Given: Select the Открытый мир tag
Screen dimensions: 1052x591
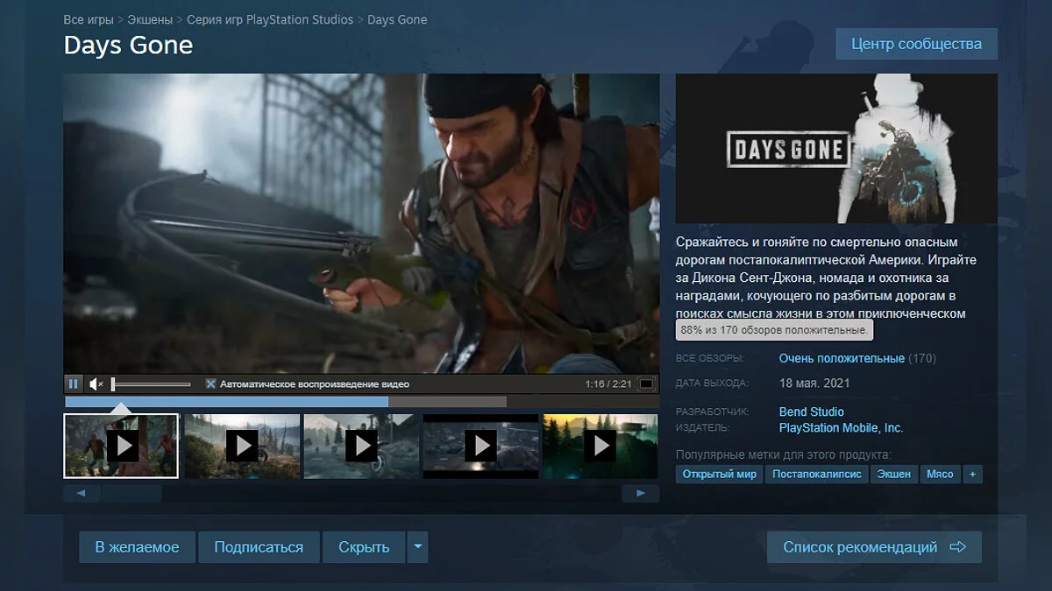Looking at the screenshot, I should point(720,474).
